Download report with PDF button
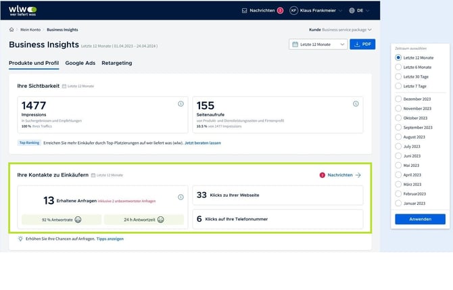This screenshot has width=453, height=290. [362, 44]
